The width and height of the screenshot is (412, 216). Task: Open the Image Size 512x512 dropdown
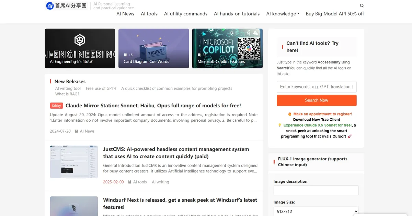pos(316,211)
